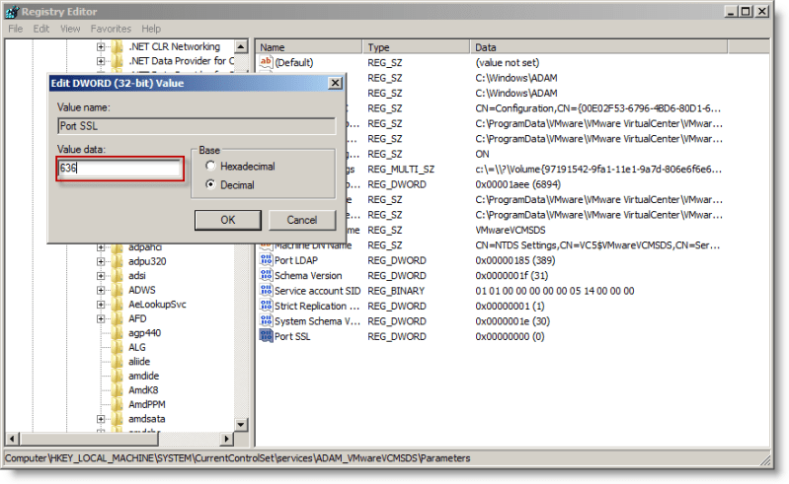Click the Port LDAP value icon

click(266, 260)
